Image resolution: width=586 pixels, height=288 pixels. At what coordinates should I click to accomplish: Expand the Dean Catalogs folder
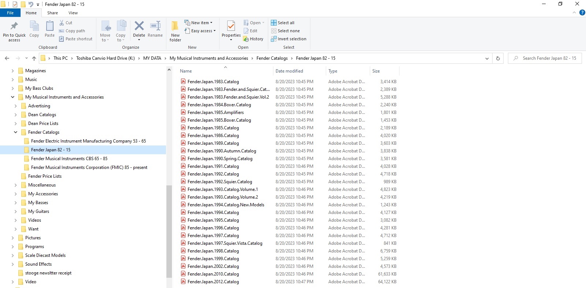coord(15,115)
